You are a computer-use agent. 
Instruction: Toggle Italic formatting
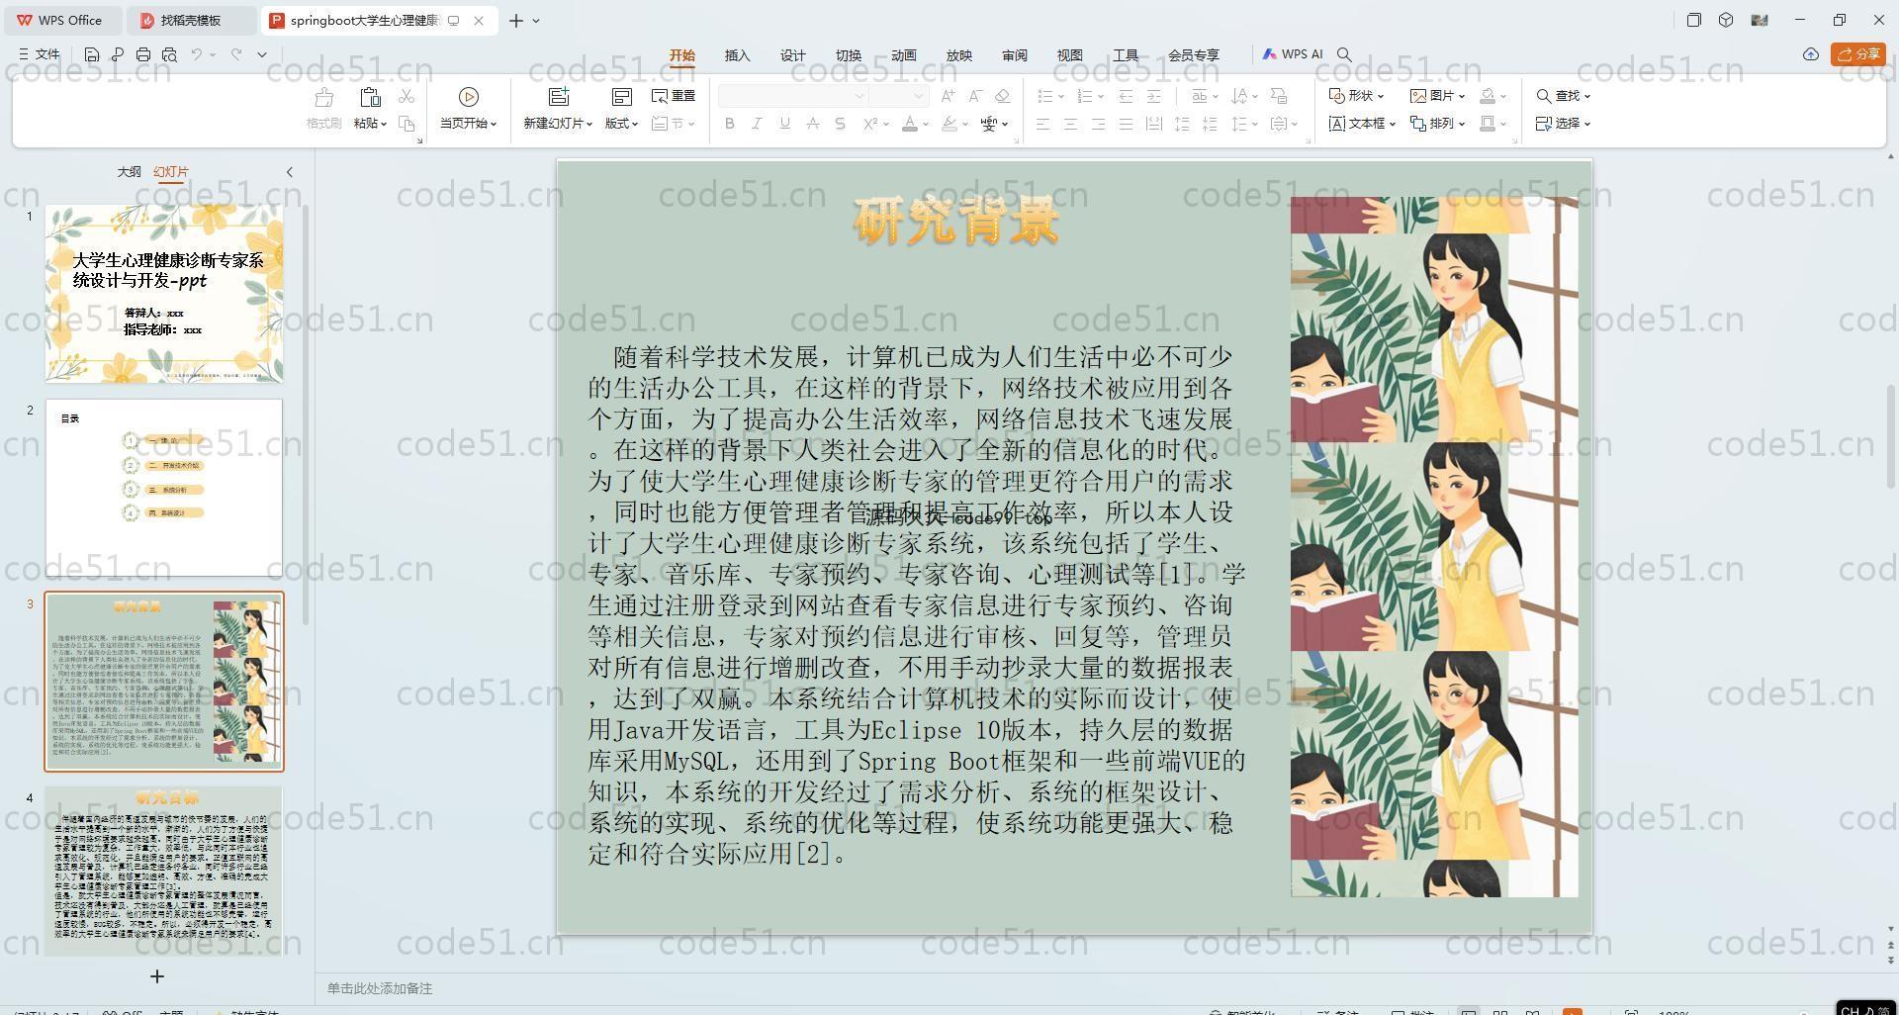[757, 124]
